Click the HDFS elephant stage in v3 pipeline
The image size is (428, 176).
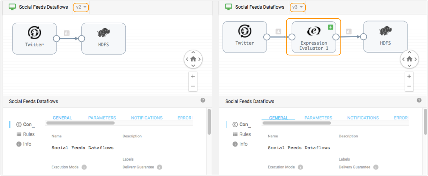pyautogui.click(x=385, y=37)
